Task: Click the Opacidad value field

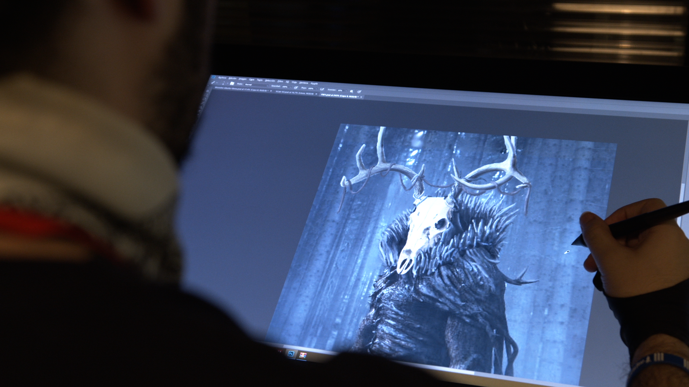Action: pos(285,87)
